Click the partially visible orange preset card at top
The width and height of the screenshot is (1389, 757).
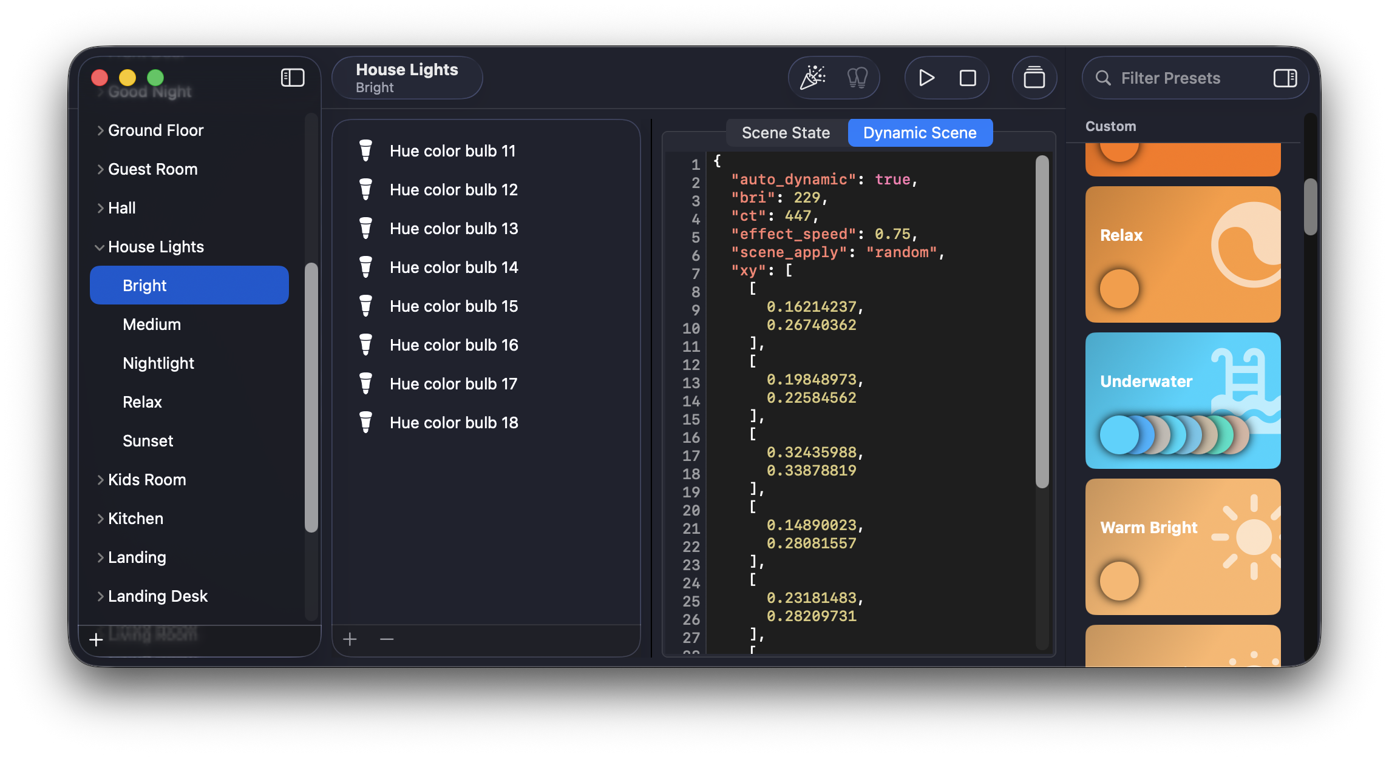tap(1183, 159)
